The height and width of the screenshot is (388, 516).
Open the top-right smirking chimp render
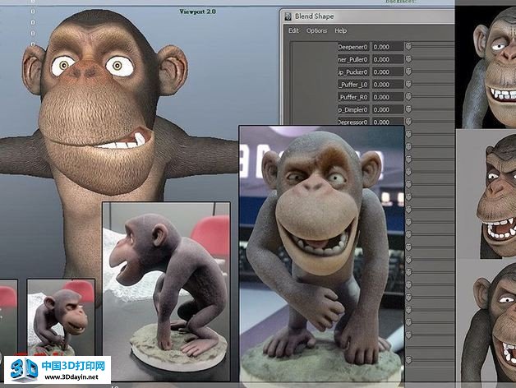[486, 67]
